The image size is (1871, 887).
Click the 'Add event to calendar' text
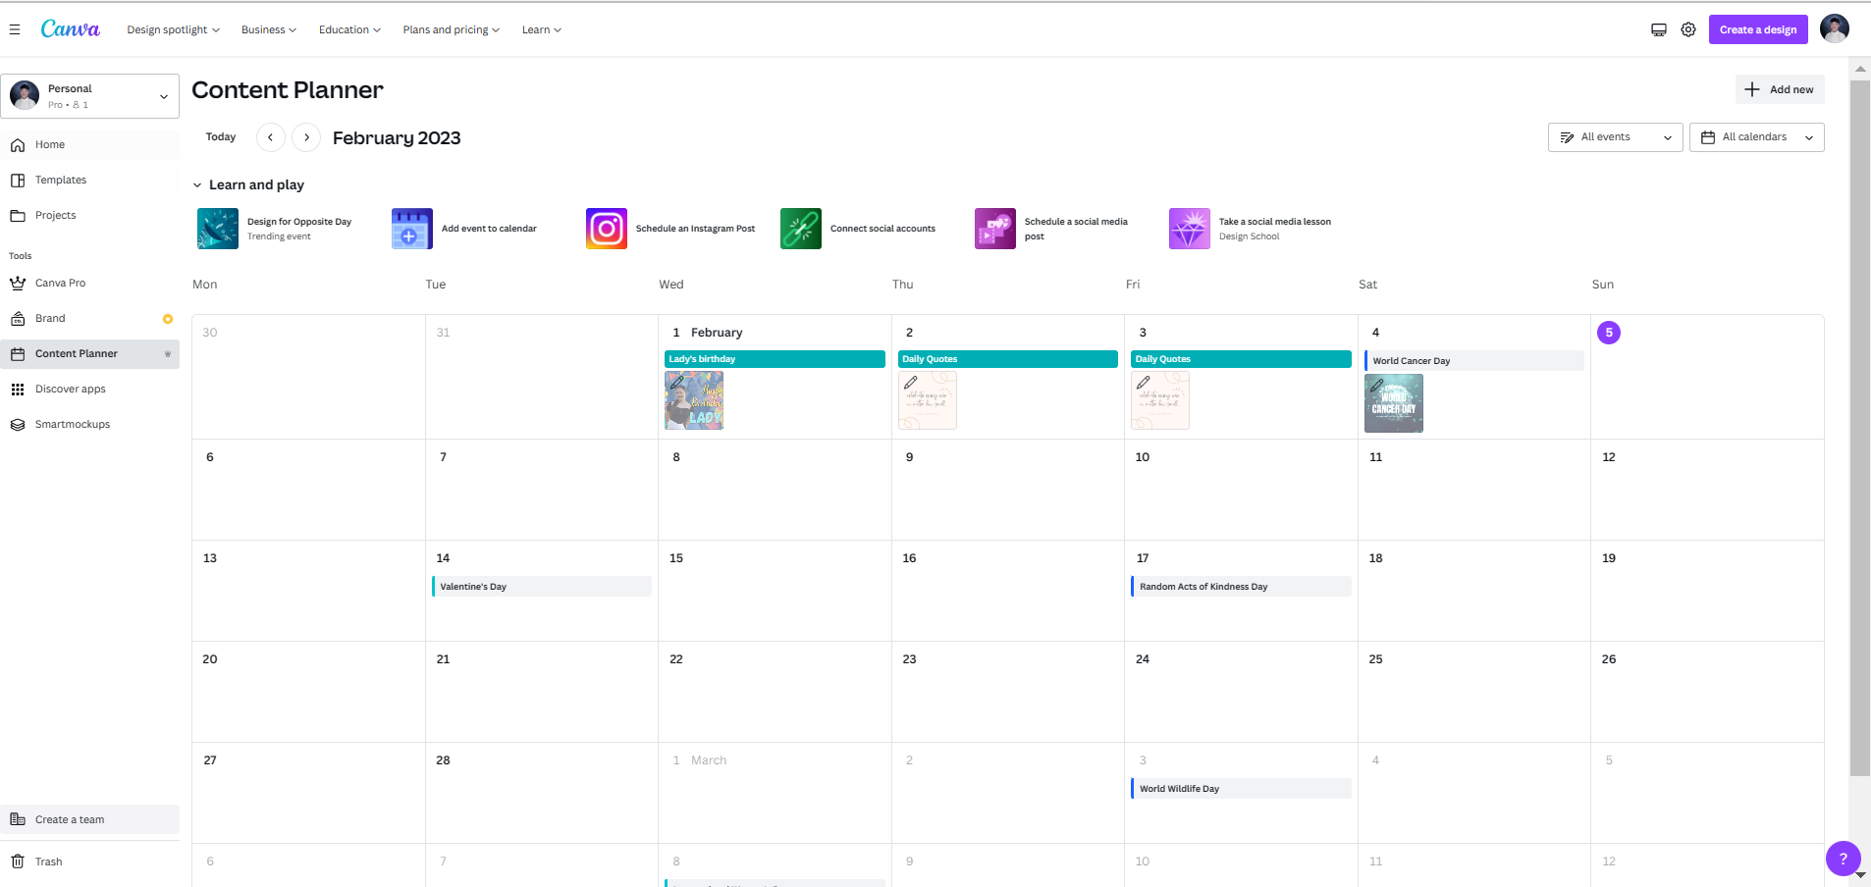[x=489, y=229]
